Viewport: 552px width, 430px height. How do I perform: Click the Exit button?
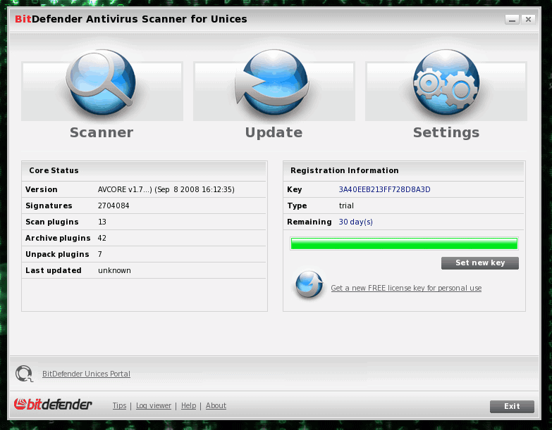point(512,406)
